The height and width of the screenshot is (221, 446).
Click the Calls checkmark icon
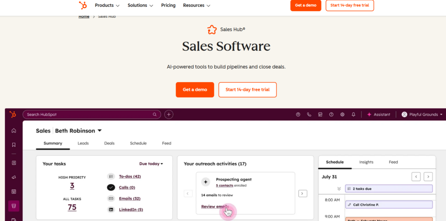[111, 188]
